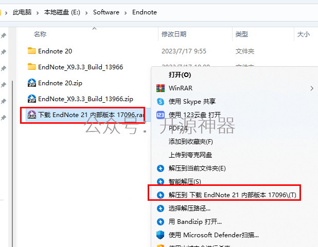Select 打开(O) from context menu

click(x=180, y=74)
